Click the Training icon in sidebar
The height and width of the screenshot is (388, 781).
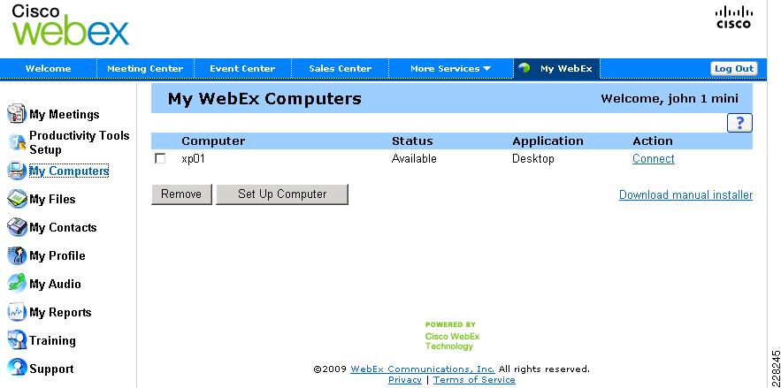(x=17, y=341)
